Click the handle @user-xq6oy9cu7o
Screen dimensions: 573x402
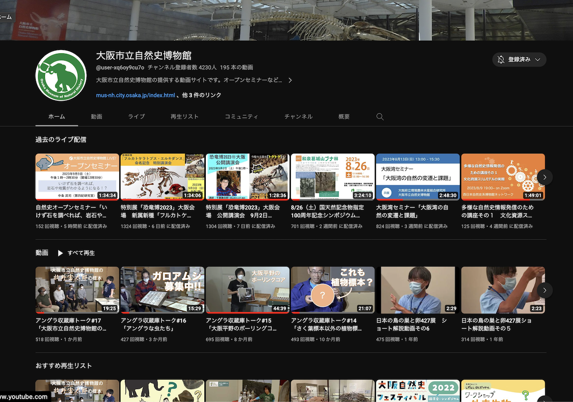[120, 68]
